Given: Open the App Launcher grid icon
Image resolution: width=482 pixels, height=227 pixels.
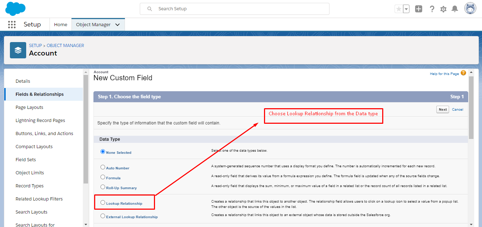Looking at the screenshot, I should 12,24.
